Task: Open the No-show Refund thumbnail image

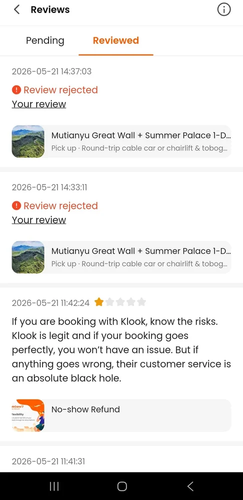Action: pos(28,415)
